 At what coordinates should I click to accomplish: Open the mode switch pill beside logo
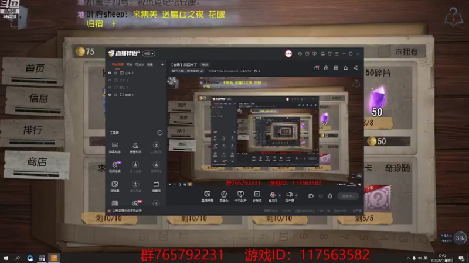[149, 53]
